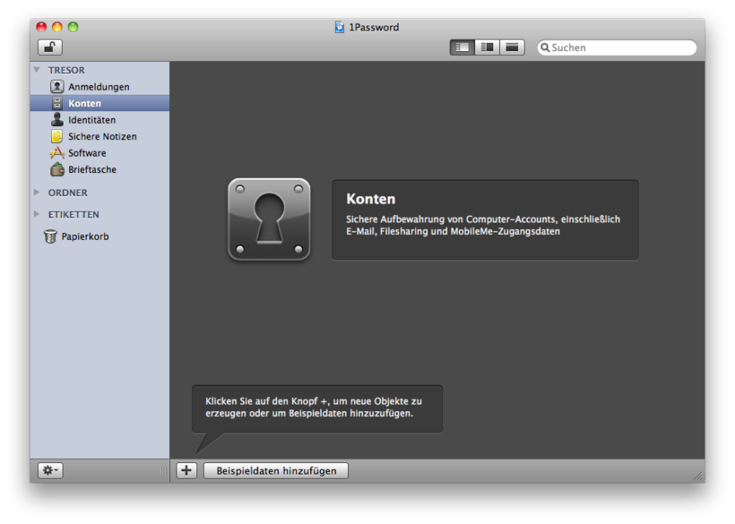Click the large keyhole vault image

(x=269, y=219)
